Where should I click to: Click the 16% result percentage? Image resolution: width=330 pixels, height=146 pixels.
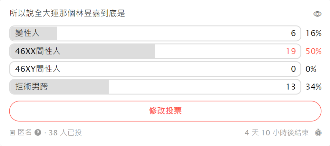click(x=314, y=34)
